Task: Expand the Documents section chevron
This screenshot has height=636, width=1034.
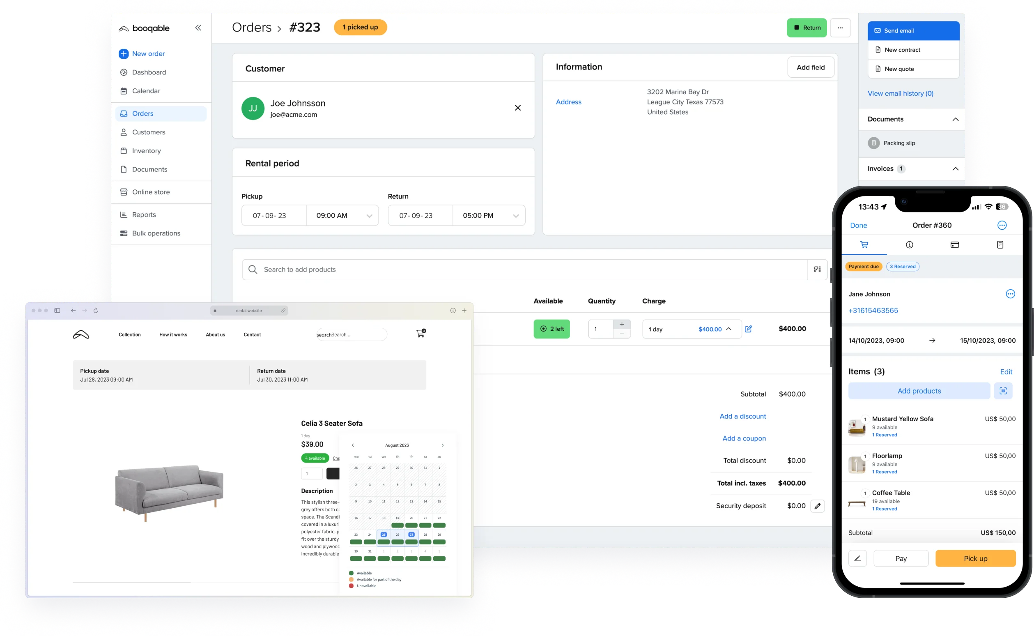Action: [x=955, y=119]
